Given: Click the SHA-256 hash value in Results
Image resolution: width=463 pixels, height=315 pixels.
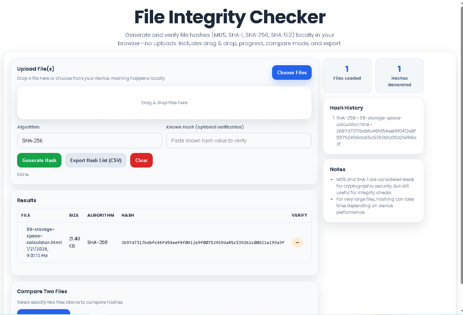Looking at the screenshot, I should point(202,242).
